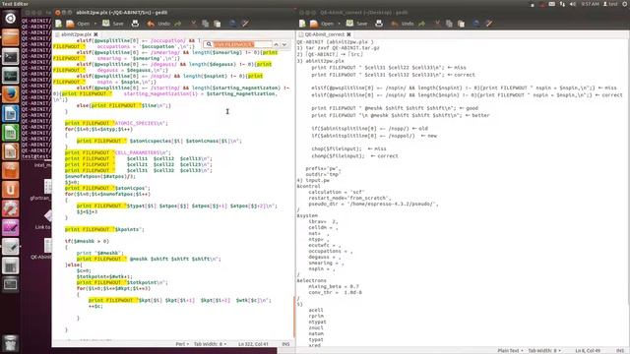Launch Files manager from launcher
The image size is (630, 354).
(x=10, y=37)
